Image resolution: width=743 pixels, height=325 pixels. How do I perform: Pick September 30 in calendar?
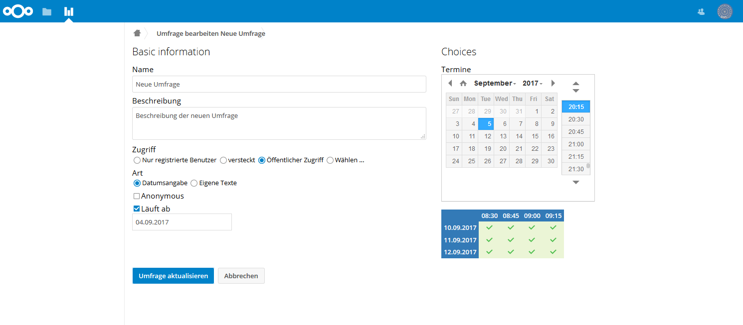pyautogui.click(x=550, y=161)
